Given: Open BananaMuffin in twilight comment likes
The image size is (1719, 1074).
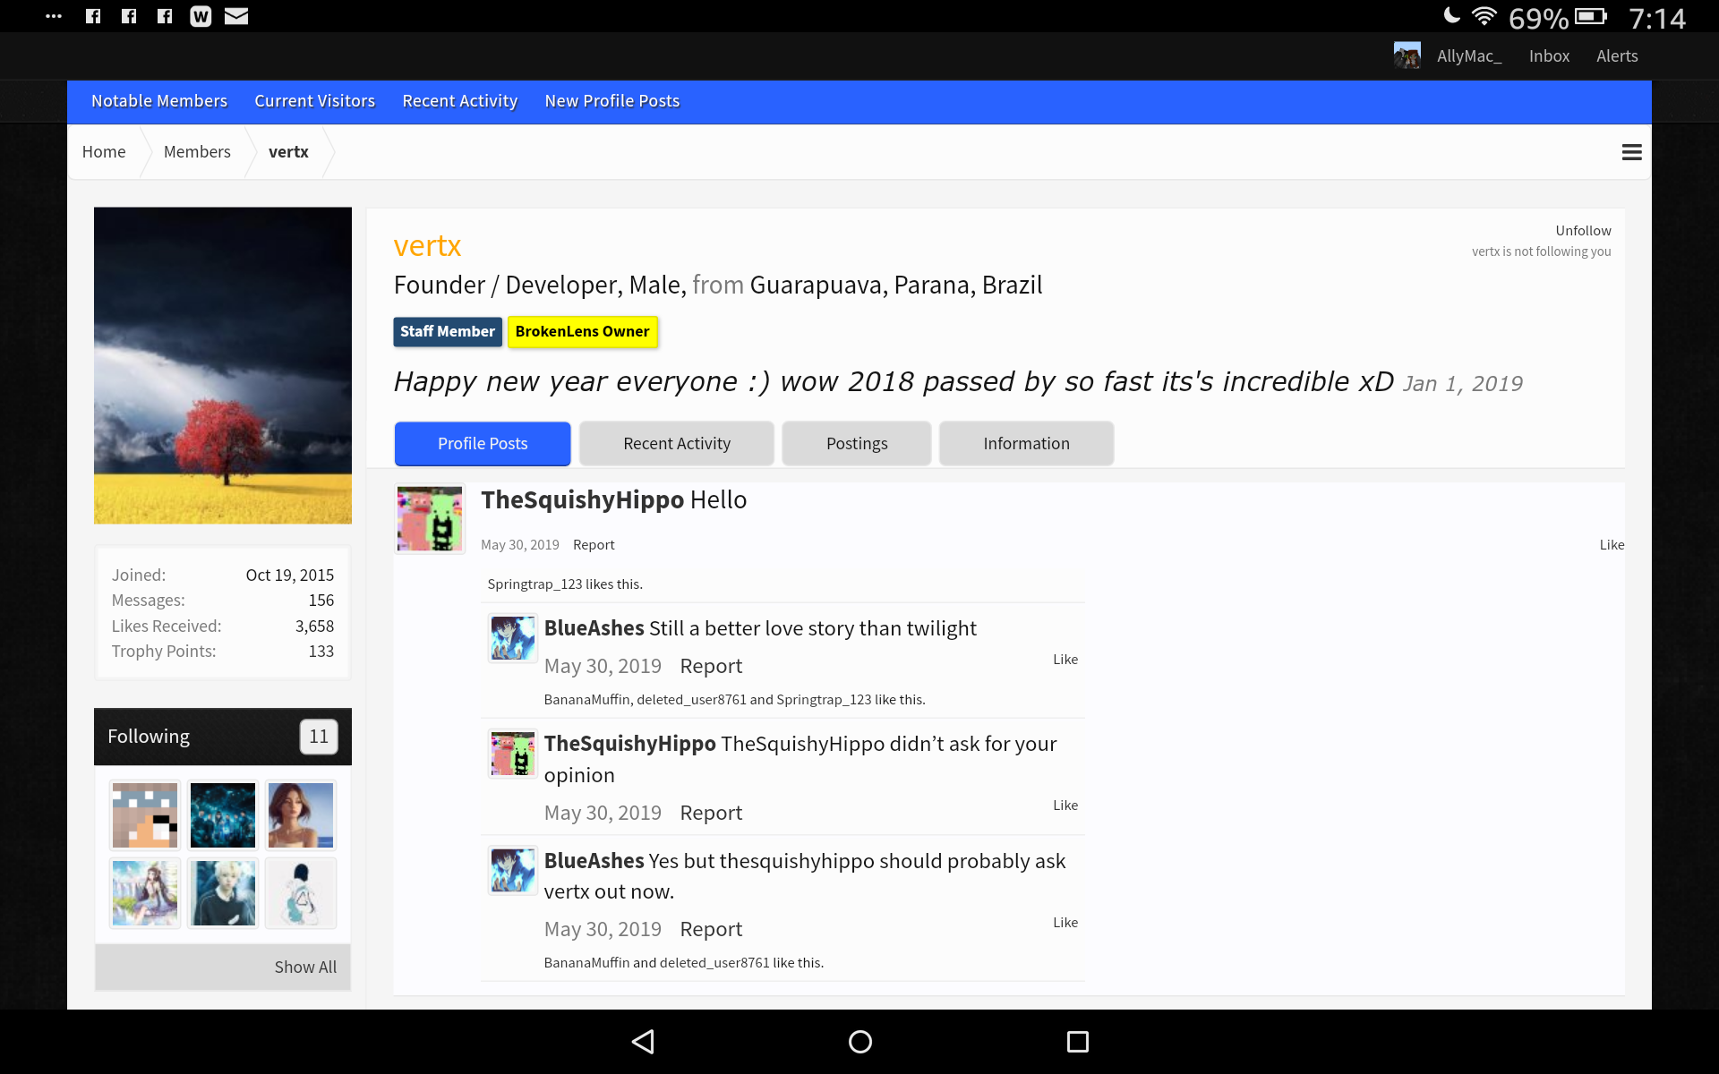Looking at the screenshot, I should 586,700.
